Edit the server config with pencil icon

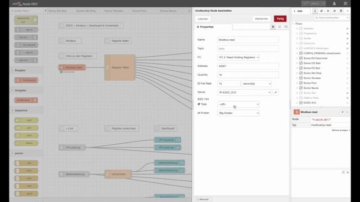tap(276, 92)
